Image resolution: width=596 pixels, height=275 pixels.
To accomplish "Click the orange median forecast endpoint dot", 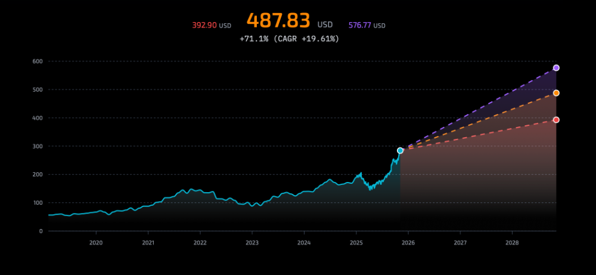I will click(x=556, y=93).
